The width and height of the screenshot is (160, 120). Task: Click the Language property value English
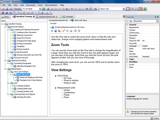coord(150,46)
